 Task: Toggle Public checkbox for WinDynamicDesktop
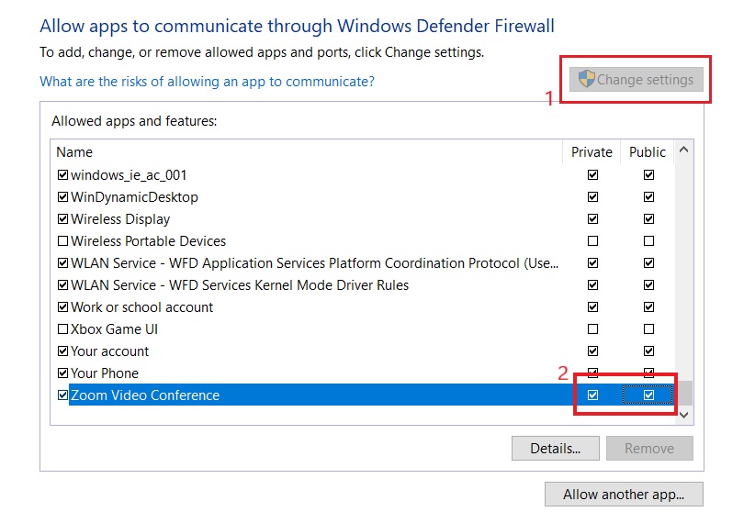point(648,196)
